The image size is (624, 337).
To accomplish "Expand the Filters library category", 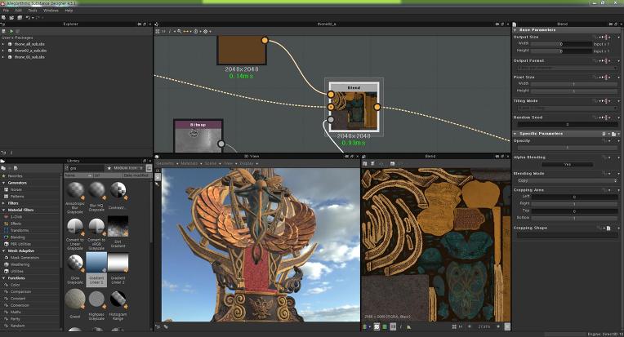I will tap(3, 203).
